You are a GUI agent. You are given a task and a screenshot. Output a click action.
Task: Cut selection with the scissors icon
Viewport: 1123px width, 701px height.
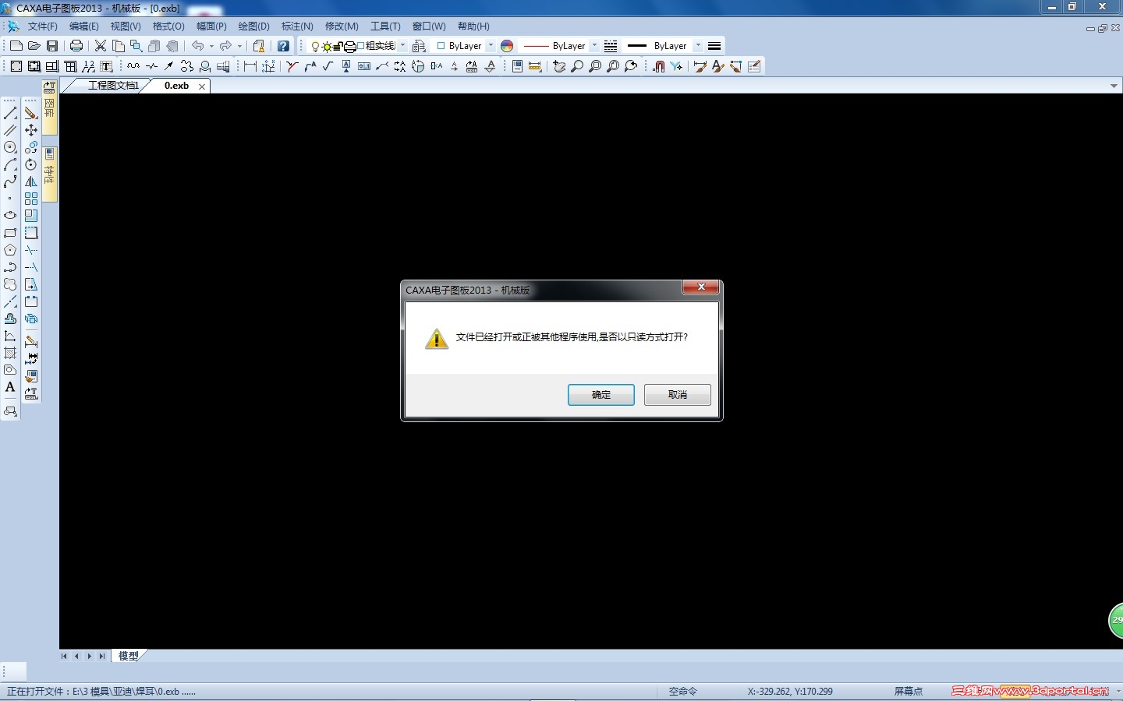pyautogui.click(x=101, y=46)
